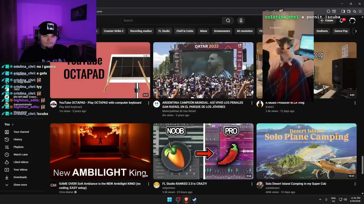This screenshot has width=364, height=204.
Task: Click the page vertical scrollbar thumb
Action: [362, 165]
